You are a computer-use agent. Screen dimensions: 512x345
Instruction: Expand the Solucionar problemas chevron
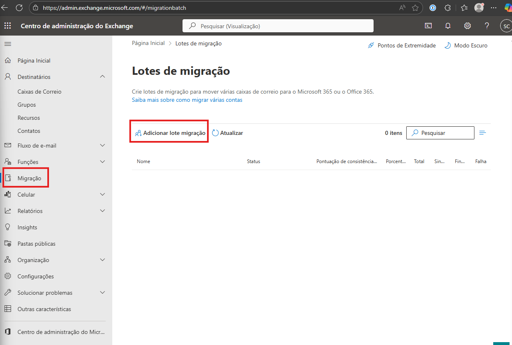(102, 292)
